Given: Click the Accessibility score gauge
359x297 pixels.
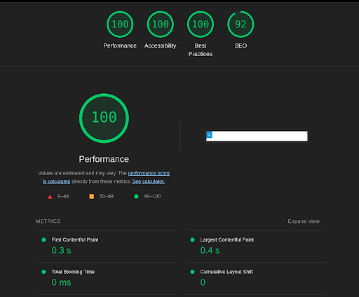Looking at the screenshot, I should [x=160, y=25].
